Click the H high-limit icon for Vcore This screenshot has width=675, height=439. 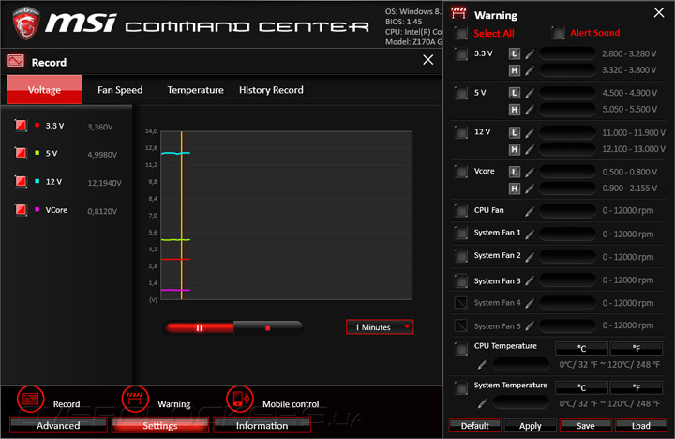point(514,189)
